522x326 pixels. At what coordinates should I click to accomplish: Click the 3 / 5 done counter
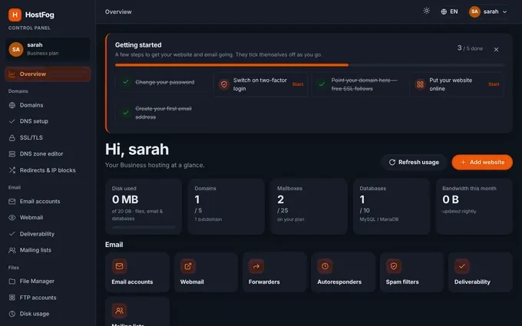(x=470, y=48)
